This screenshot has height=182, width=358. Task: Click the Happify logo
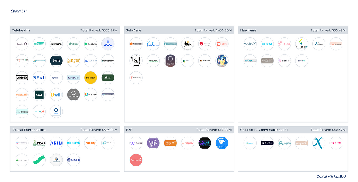pos(91,143)
